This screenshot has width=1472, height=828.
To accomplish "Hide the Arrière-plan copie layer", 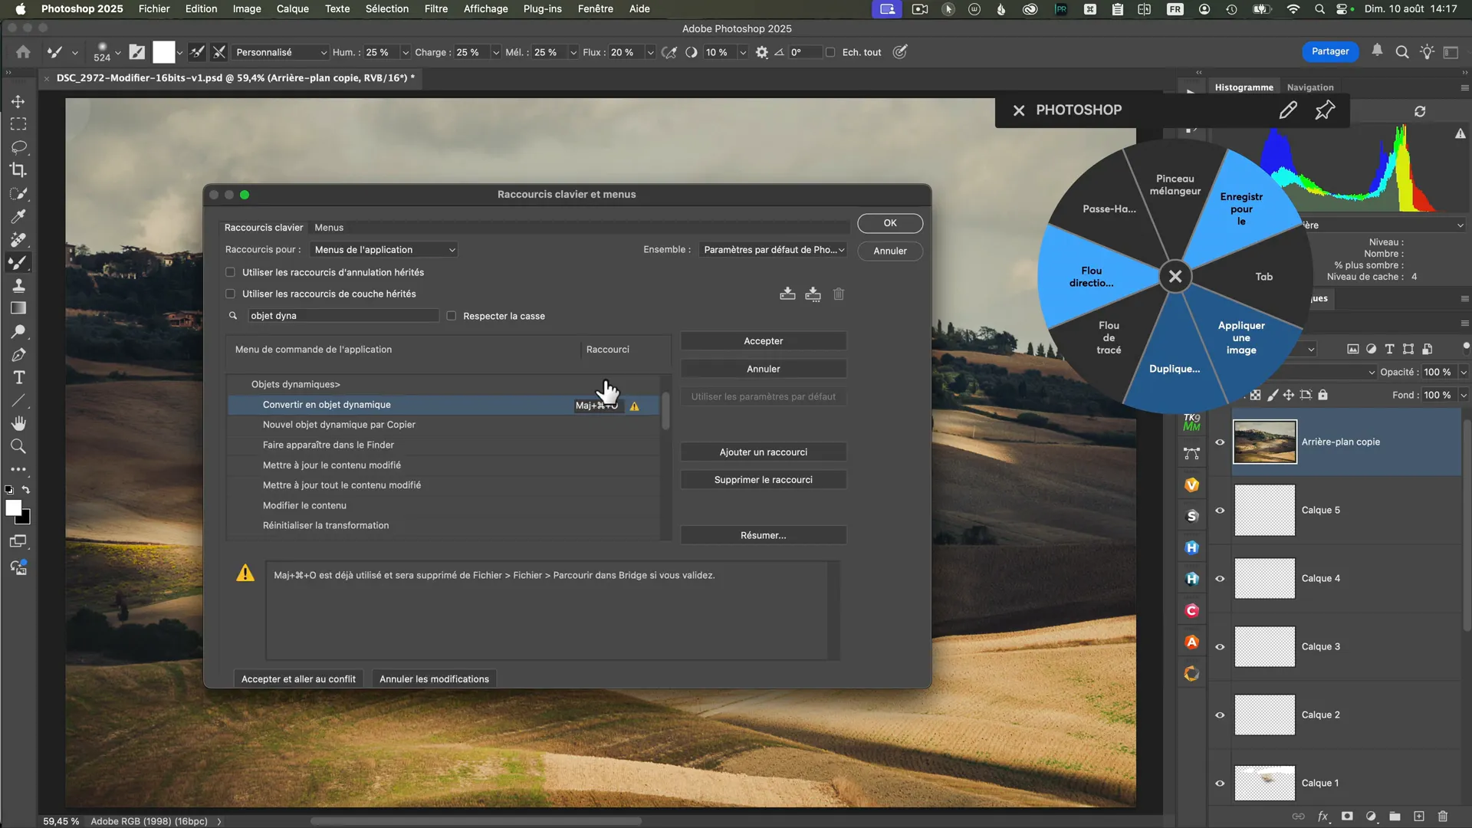I will [x=1220, y=442].
